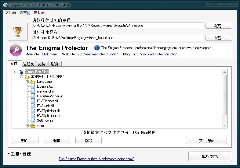Click the trophy application icon
Image resolution: width=240 pixels, height=168 pixels.
pyautogui.click(x=18, y=32)
